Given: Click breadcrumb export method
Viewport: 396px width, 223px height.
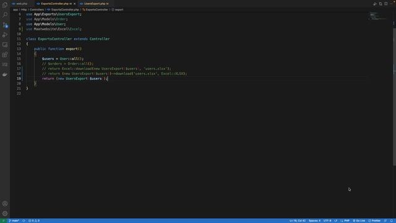Looking at the screenshot, I should click(118, 10).
